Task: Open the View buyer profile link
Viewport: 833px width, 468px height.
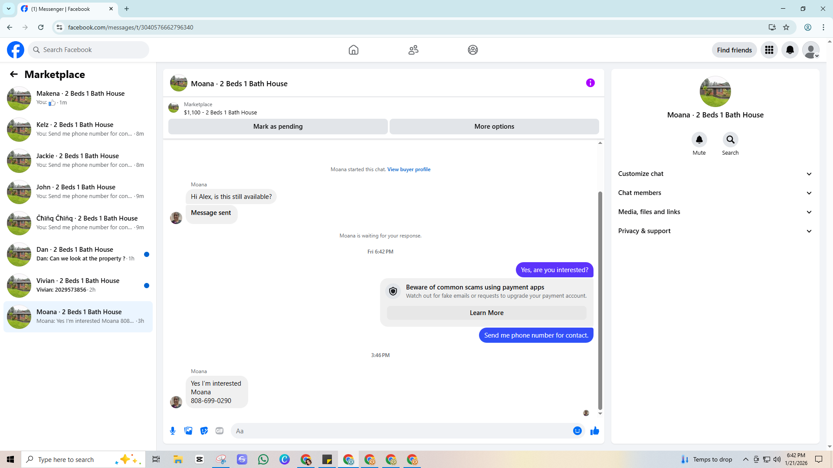Action: pyautogui.click(x=409, y=169)
